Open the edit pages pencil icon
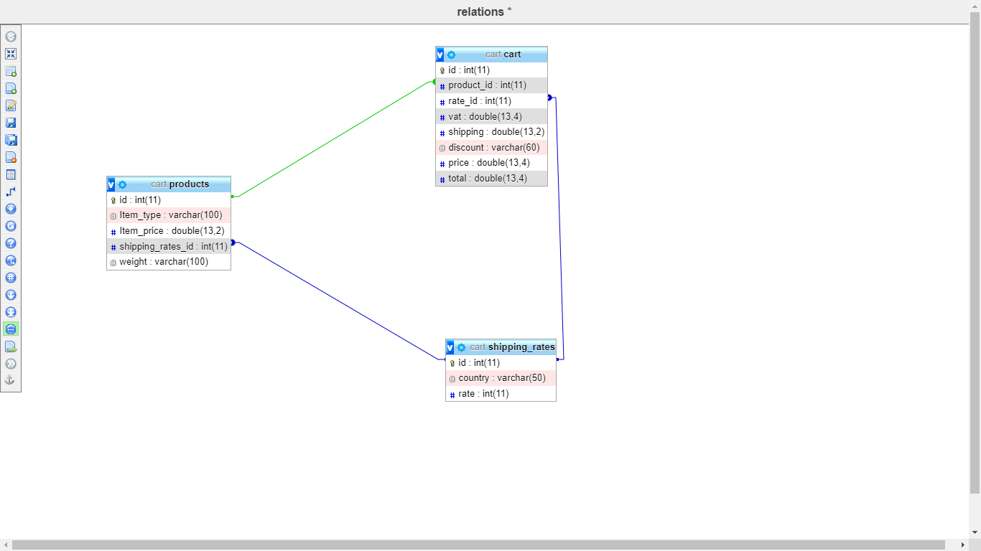This screenshot has width=981, height=551. 11,105
